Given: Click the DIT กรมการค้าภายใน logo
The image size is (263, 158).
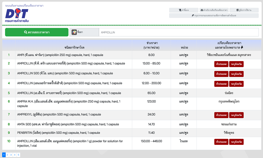Looking at the screenshot, I should tap(17, 15).
